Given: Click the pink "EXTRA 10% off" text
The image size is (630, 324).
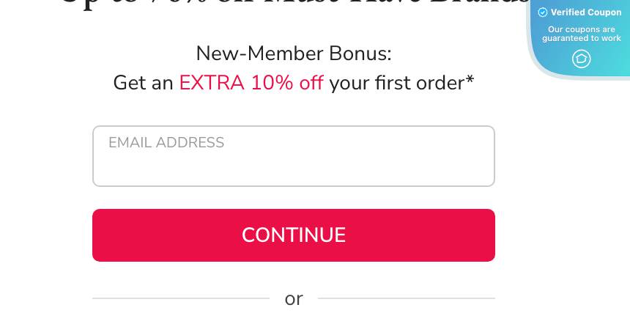Looking at the screenshot, I should 251,83.
